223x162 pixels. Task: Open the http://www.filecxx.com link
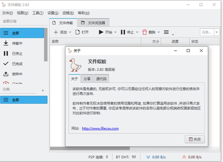click(100, 128)
